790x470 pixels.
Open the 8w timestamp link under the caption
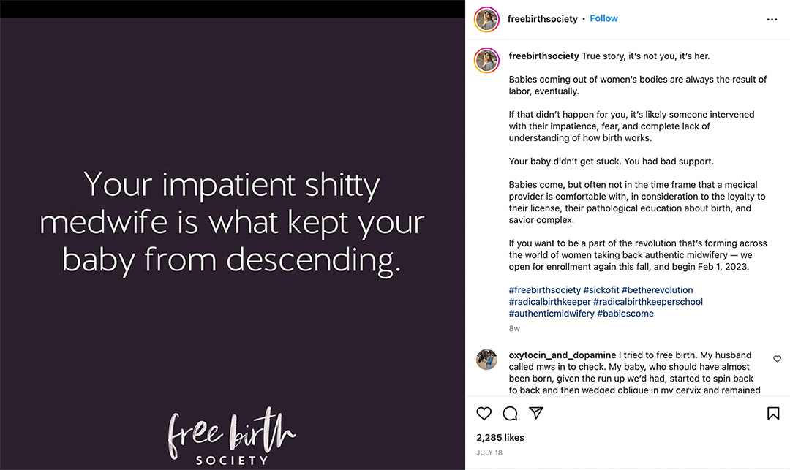514,329
